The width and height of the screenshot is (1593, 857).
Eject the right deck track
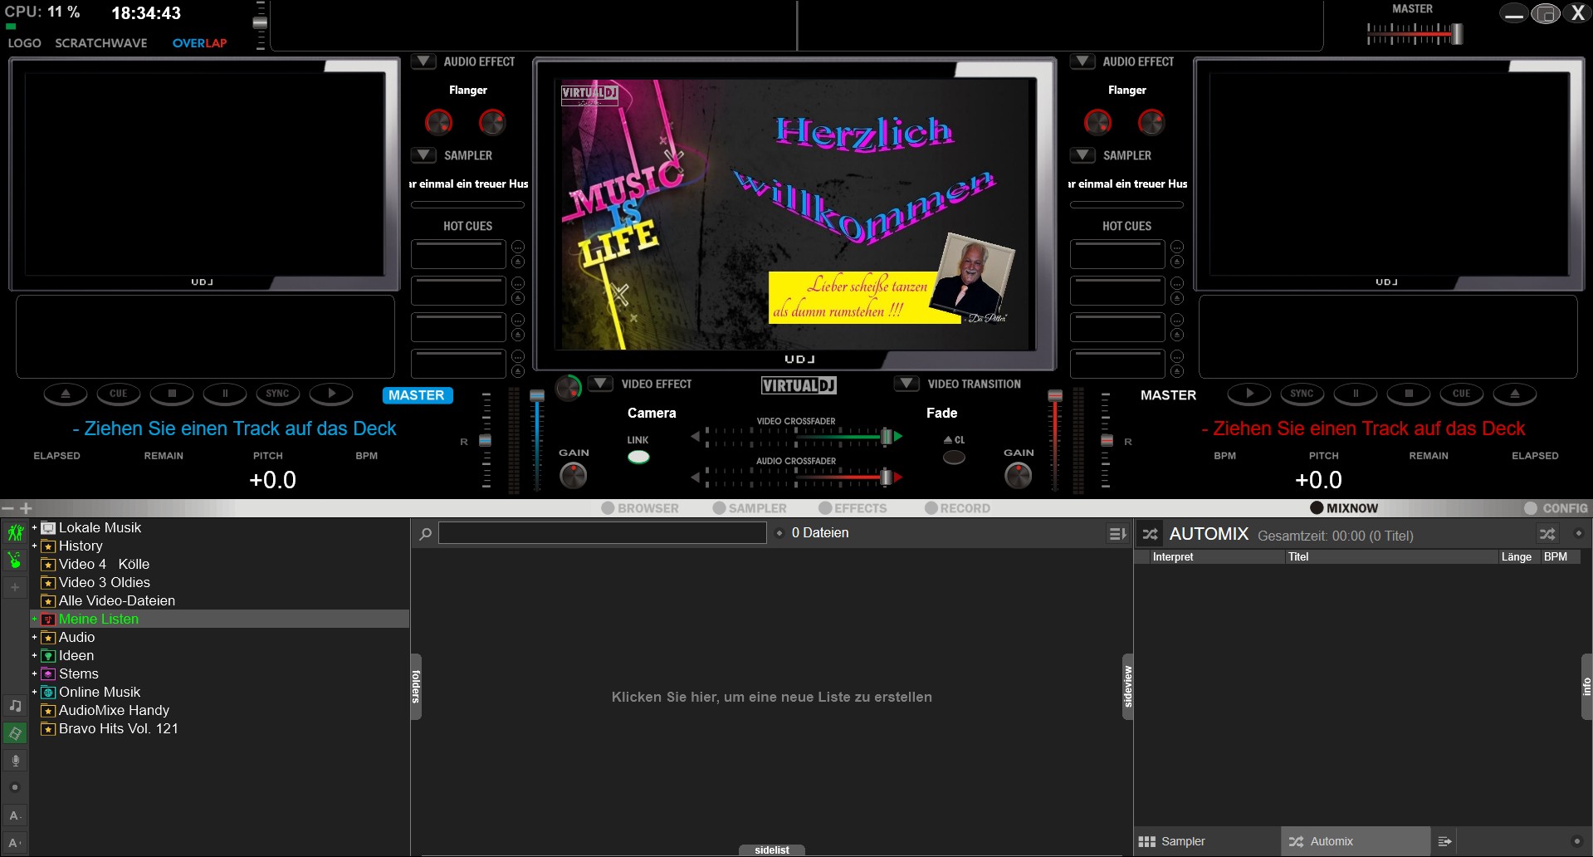(x=1515, y=394)
